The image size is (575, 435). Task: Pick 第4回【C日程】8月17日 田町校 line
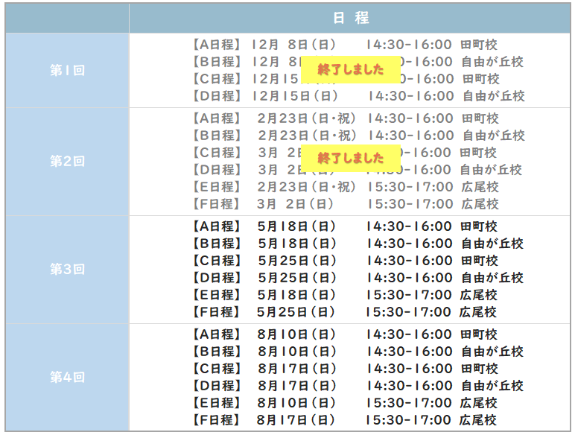[345, 369]
